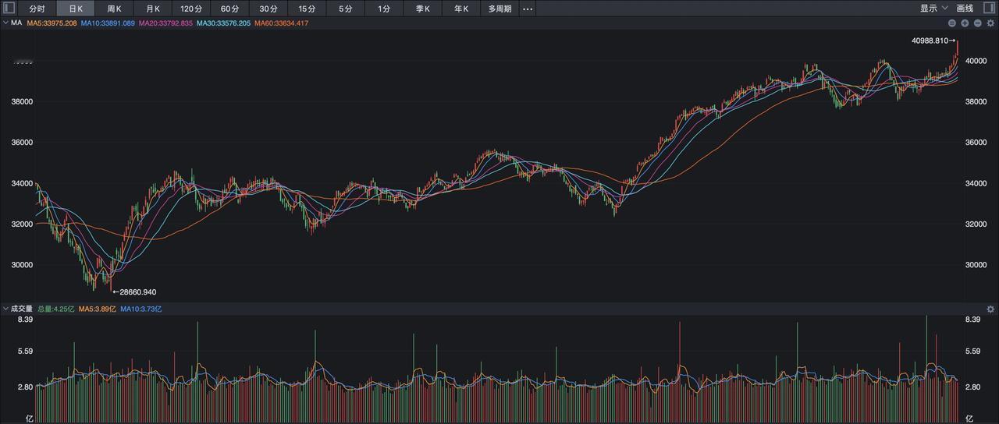Click the 画线 drawing tools button
This screenshot has width=999, height=424.
pyautogui.click(x=965, y=9)
